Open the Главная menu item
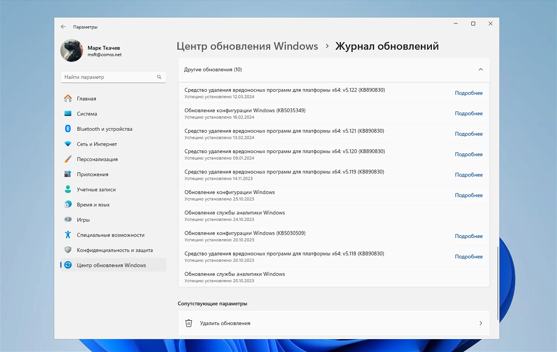 pyautogui.click(x=113, y=98)
